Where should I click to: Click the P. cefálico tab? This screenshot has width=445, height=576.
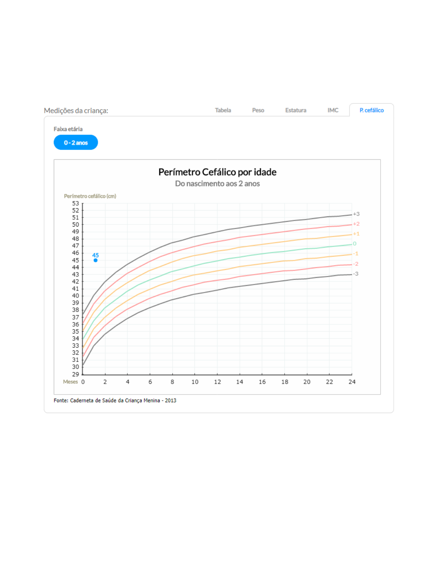point(372,110)
